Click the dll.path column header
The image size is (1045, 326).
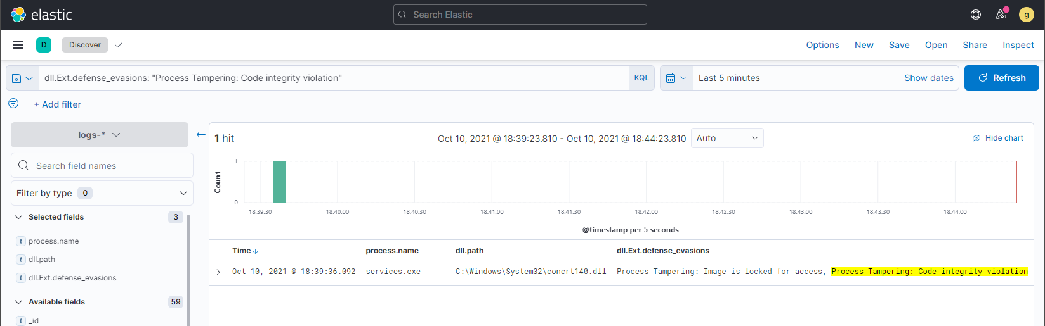[470, 251]
